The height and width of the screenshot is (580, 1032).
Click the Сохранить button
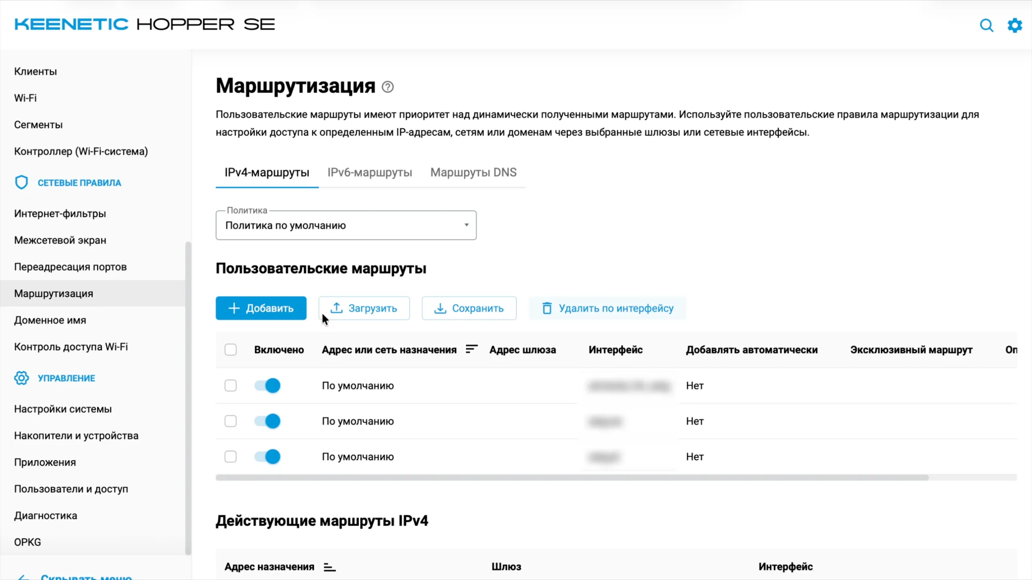(x=469, y=308)
